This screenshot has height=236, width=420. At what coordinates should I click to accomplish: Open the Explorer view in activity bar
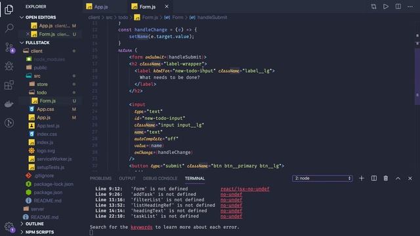[9, 10]
